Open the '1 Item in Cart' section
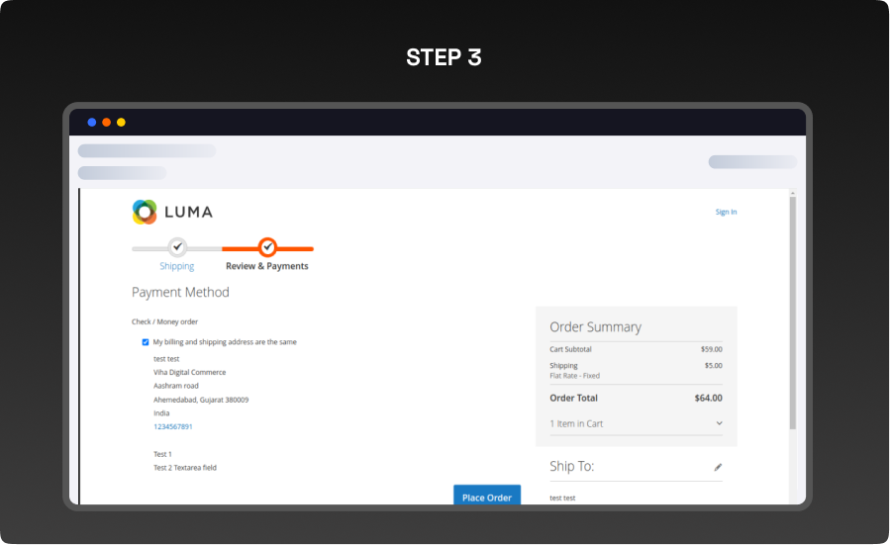Image resolution: width=890 pixels, height=545 pixels. click(x=576, y=423)
